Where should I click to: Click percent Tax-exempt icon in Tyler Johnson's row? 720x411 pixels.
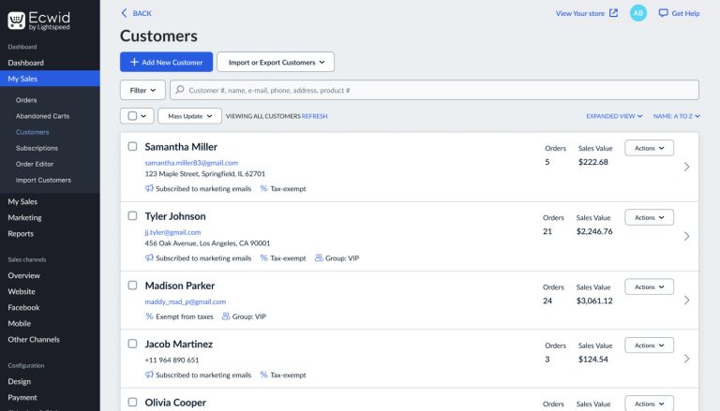pos(263,257)
